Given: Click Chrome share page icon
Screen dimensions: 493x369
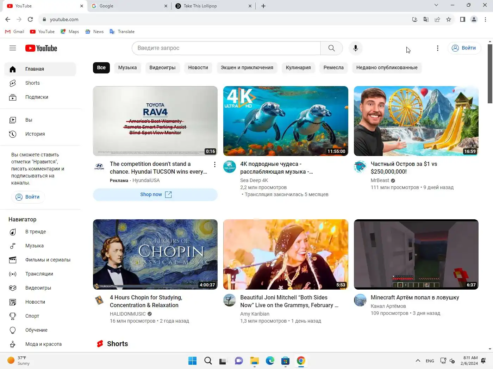Looking at the screenshot, I should pyautogui.click(x=437, y=19).
